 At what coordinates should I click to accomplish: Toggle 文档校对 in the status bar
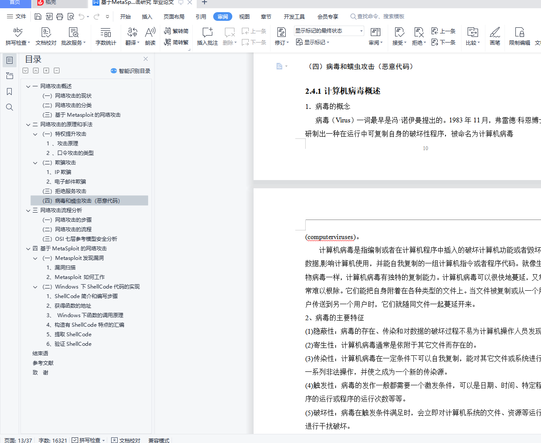click(x=125, y=440)
